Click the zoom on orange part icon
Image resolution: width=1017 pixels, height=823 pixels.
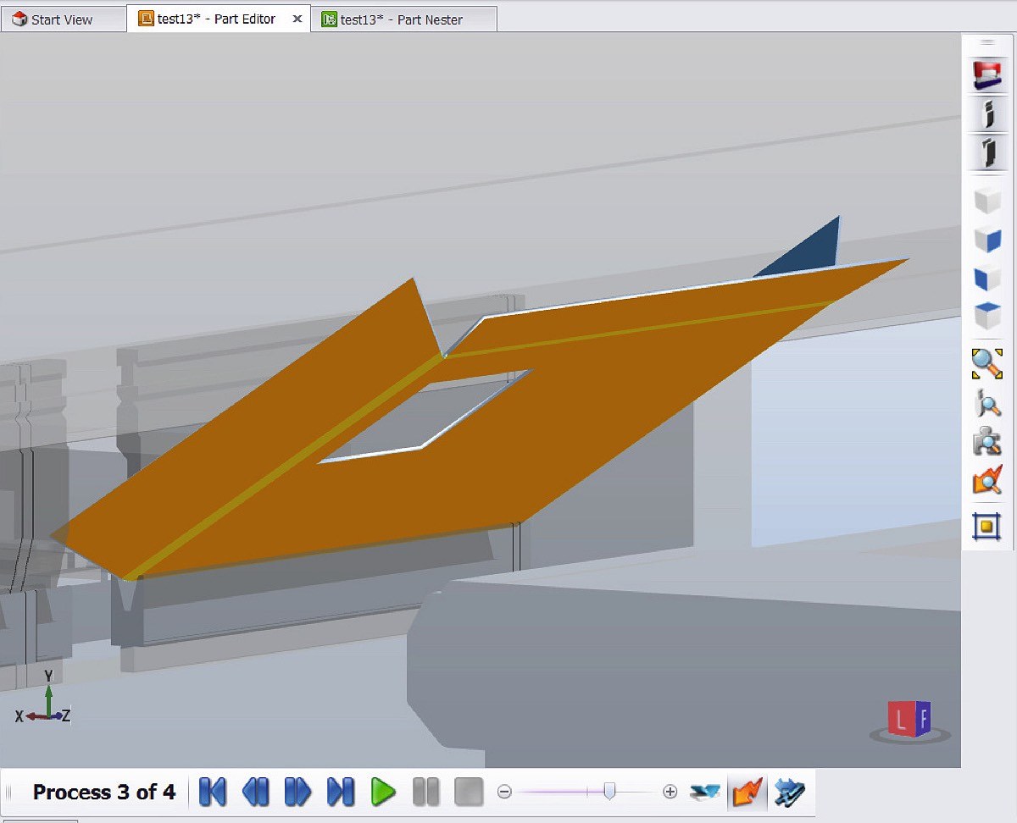(986, 482)
